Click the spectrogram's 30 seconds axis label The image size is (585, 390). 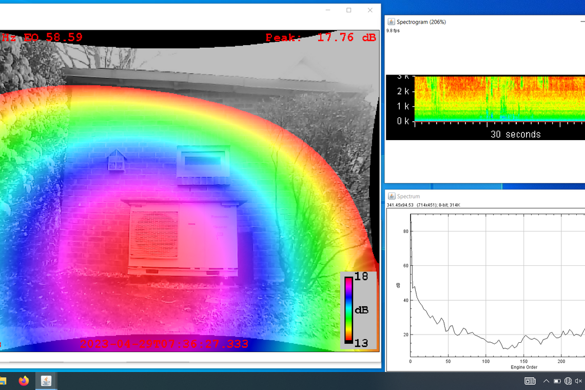515,134
